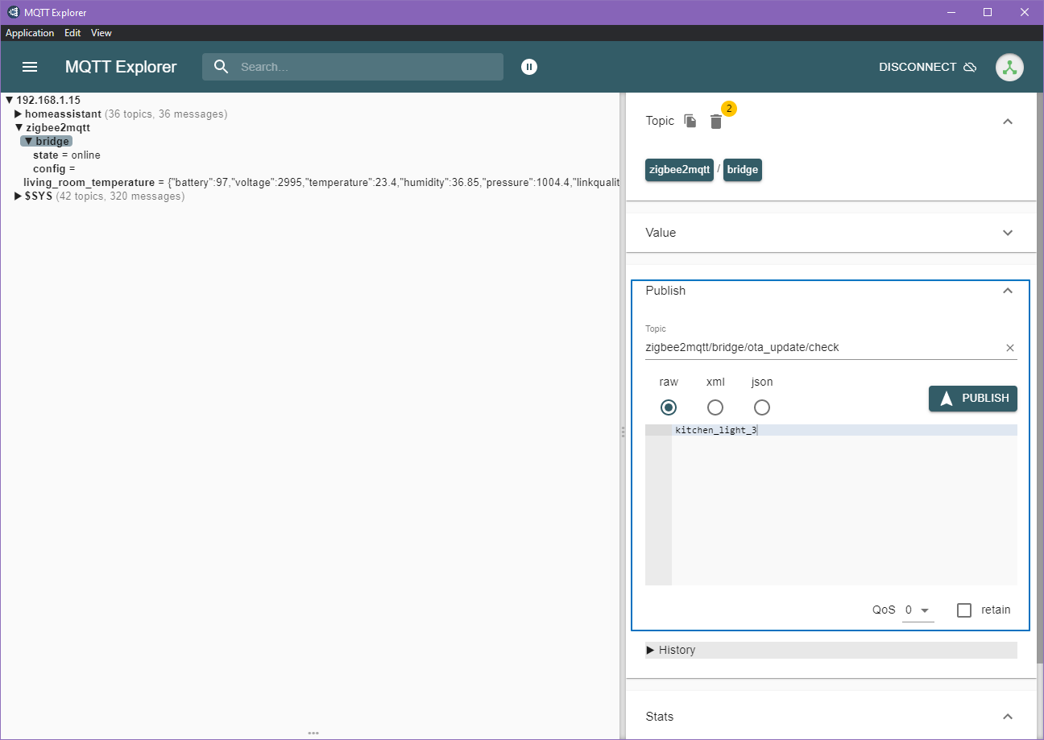Viewport: 1044px width, 740px height.
Task: Open the connection avatar icon
Action: (x=1009, y=67)
